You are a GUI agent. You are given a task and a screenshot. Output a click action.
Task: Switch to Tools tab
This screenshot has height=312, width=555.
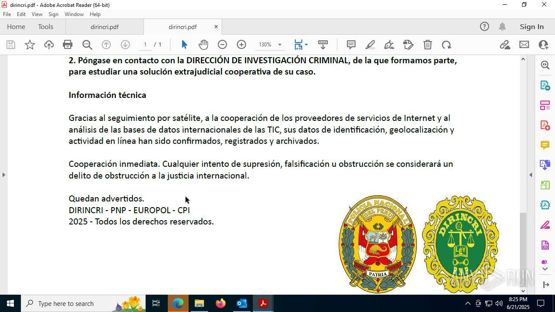coord(46,26)
